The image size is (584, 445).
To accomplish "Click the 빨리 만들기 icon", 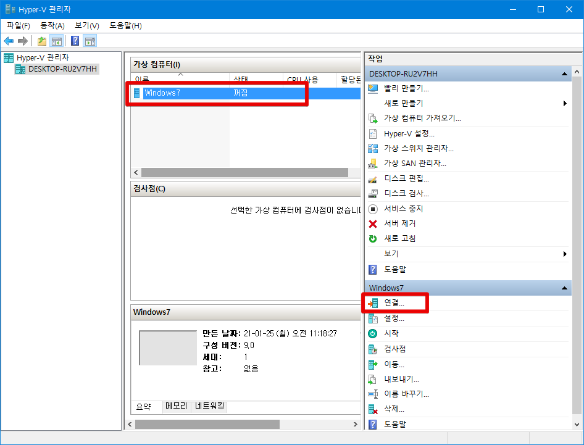I will pyautogui.click(x=373, y=89).
